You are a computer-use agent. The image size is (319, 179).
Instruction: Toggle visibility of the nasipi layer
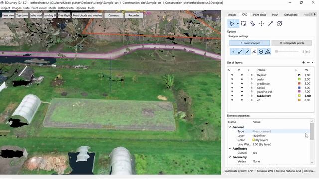click(x=242, y=88)
